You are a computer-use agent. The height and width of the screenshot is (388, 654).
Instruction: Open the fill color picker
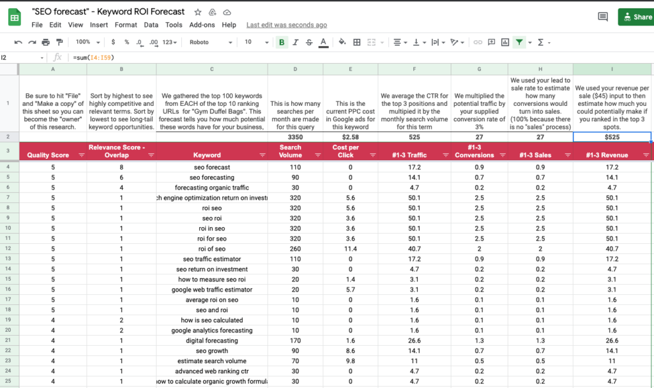(x=342, y=41)
